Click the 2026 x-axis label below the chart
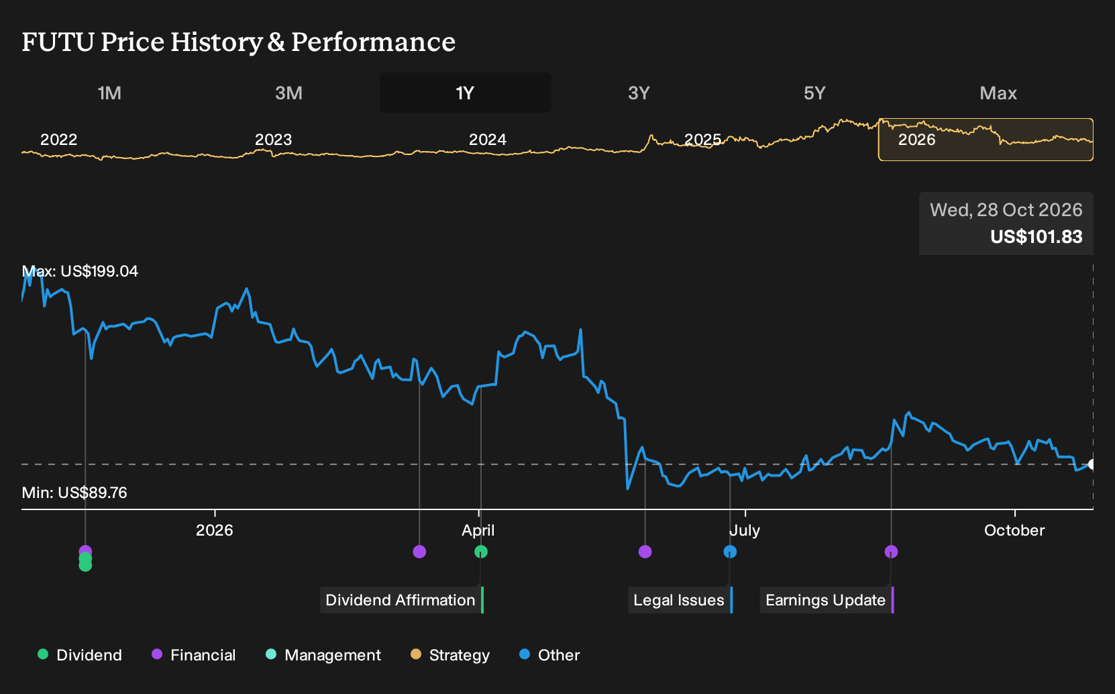Viewport: 1115px width, 694px height. [x=215, y=530]
